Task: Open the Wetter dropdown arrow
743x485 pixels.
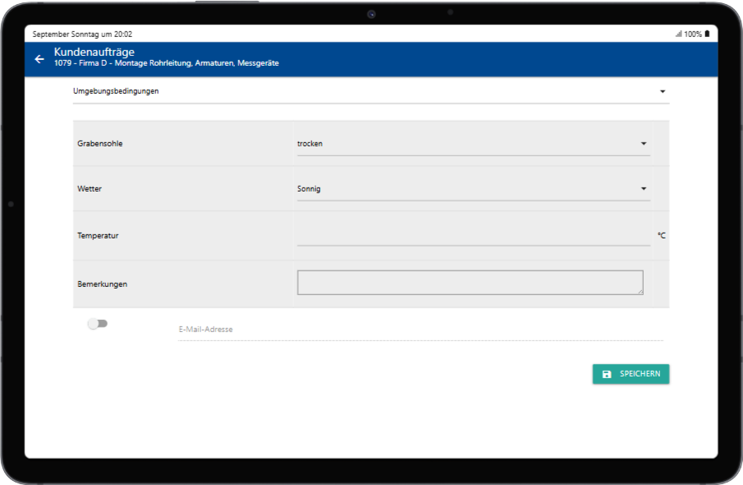Action: click(x=643, y=189)
